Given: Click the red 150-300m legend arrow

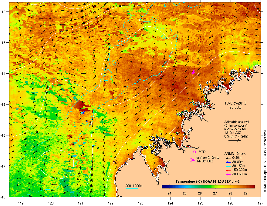Looking at the screenshot, I should (x=228, y=170).
